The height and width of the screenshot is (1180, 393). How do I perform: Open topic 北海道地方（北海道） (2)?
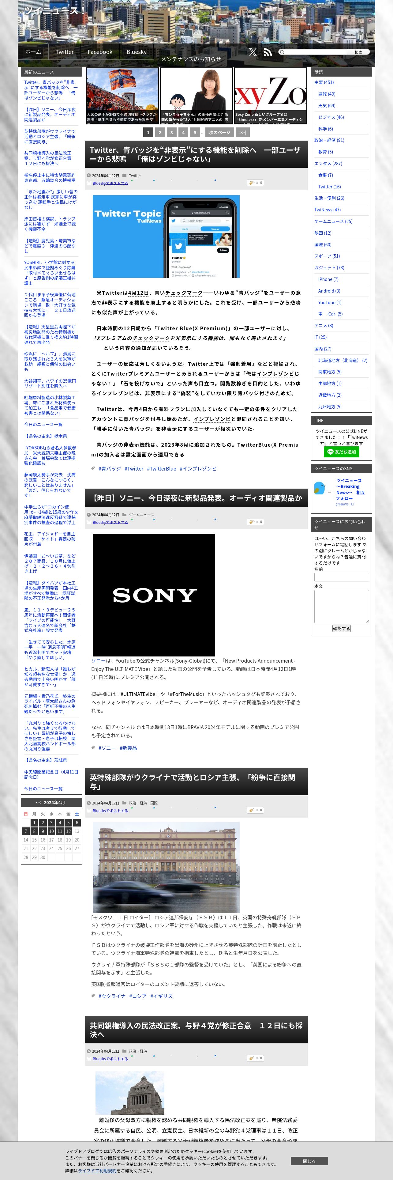[x=343, y=361]
